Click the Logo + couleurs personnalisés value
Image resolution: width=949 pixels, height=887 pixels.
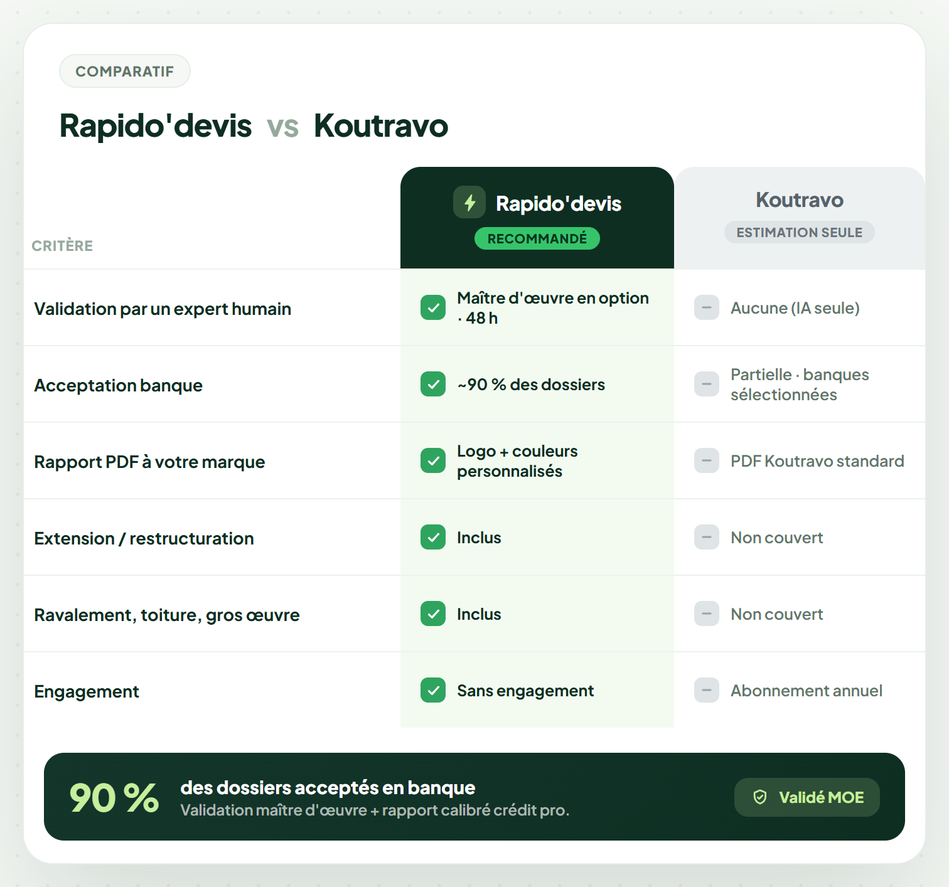coord(517,460)
